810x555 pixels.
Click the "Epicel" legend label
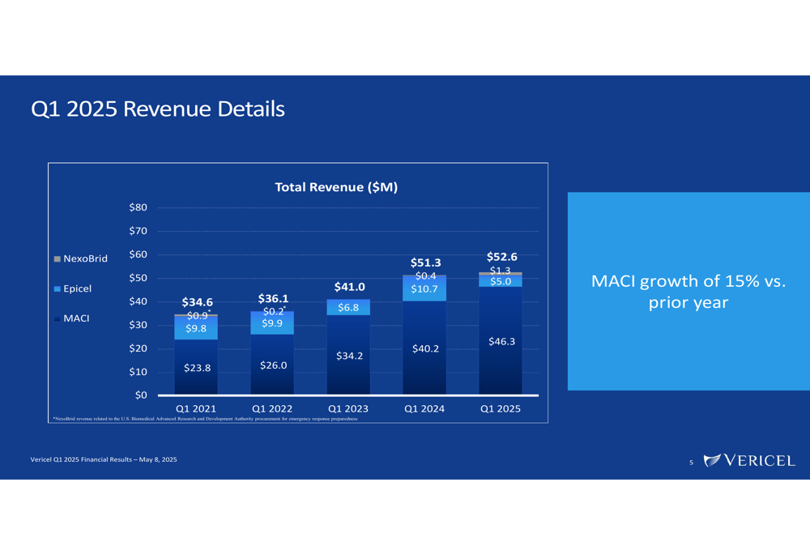[77, 288]
